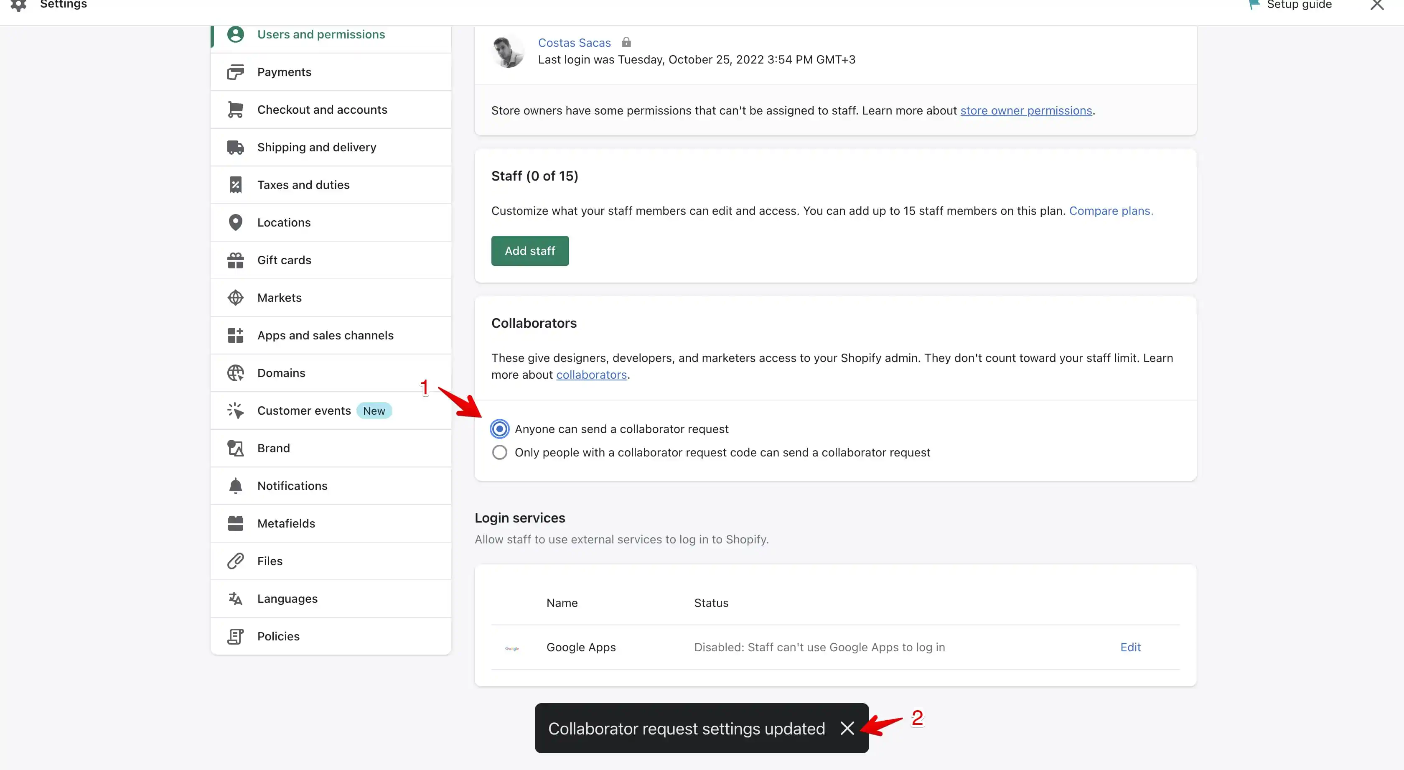The width and height of the screenshot is (1404, 770).
Task: Edit the Google Apps login service
Action: click(1130, 647)
